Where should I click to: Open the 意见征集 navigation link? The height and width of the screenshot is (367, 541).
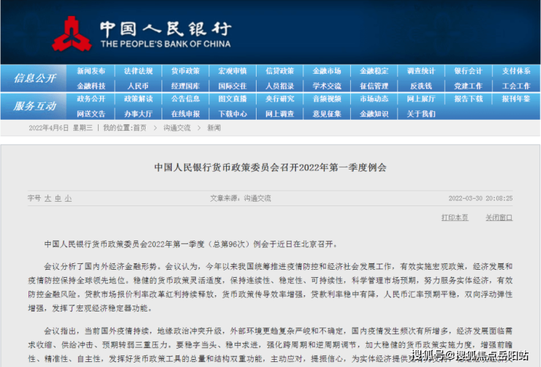327,113
